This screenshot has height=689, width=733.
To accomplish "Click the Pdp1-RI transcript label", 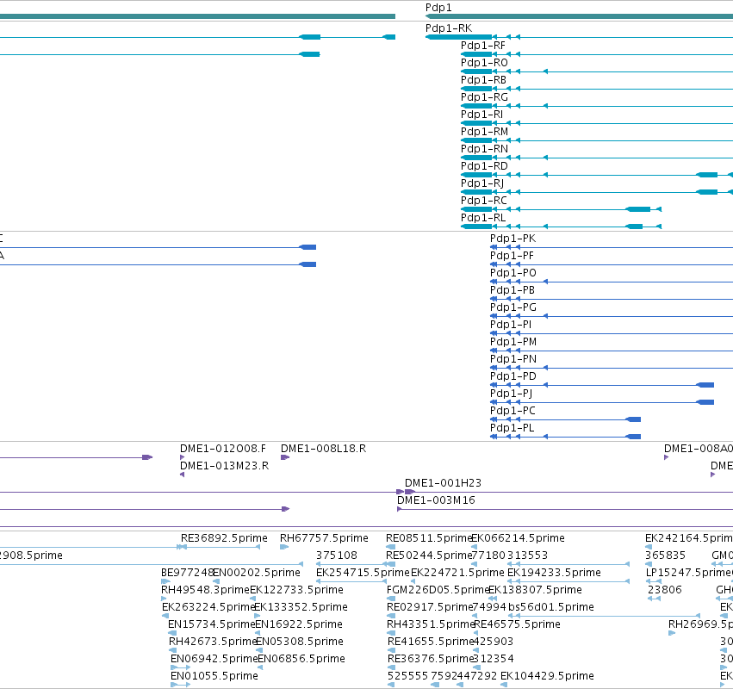I will [482, 115].
